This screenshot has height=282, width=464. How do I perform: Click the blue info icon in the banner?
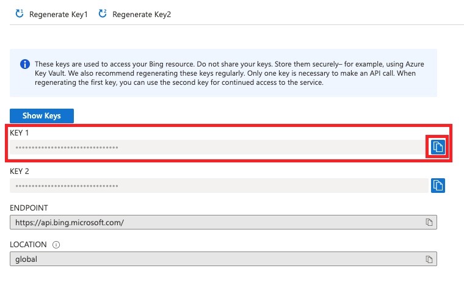pyautogui.click(x=25, y=64)
